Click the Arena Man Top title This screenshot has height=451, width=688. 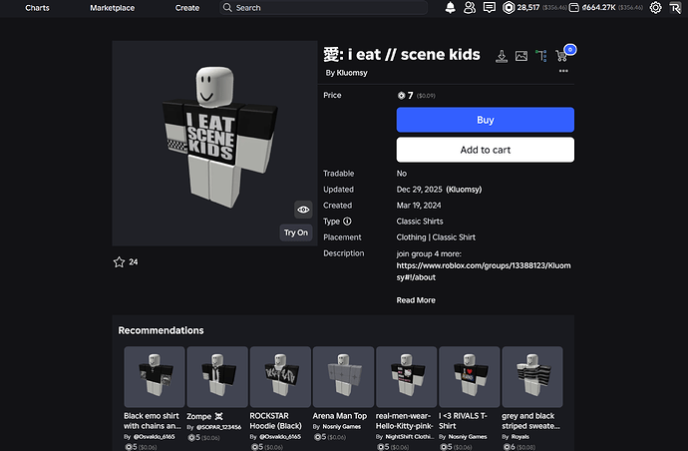[x=340, y=416]
